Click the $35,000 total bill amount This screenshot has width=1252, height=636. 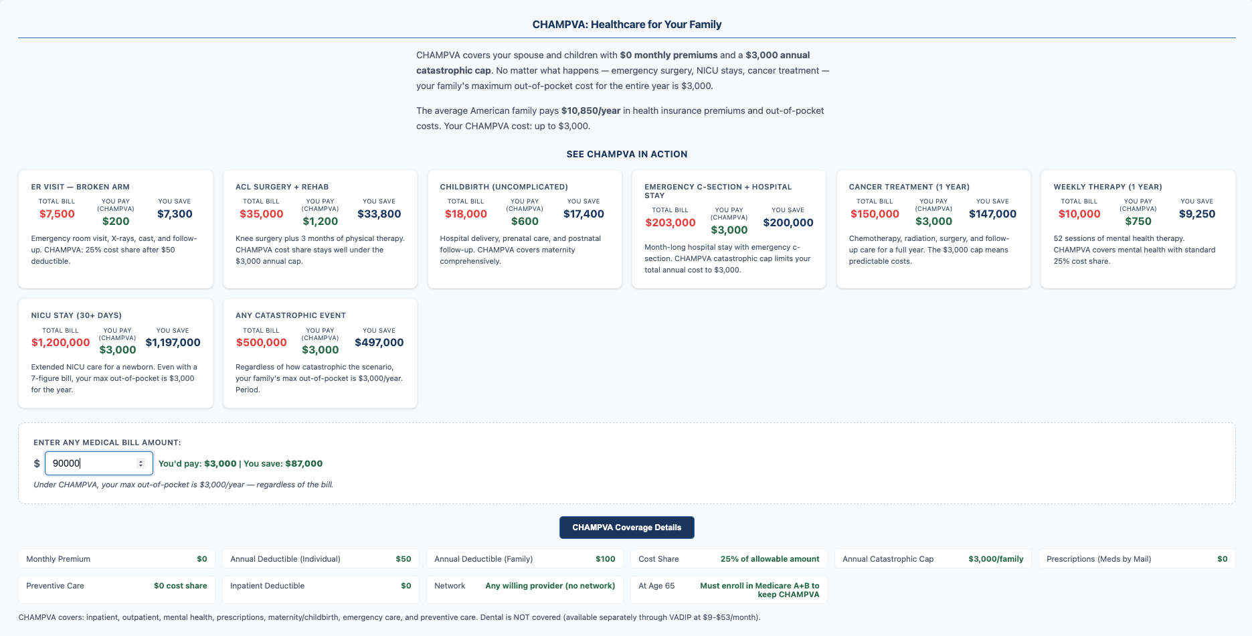262,214
